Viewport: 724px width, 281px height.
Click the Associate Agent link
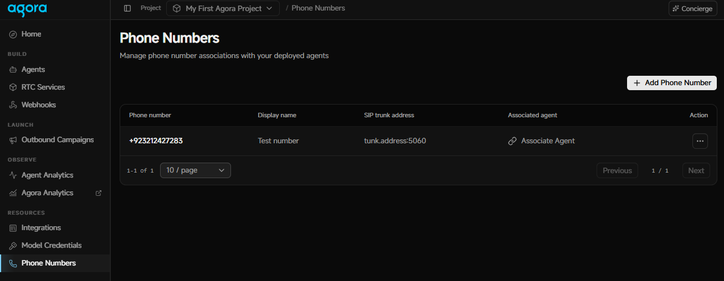tap(541, 141)
